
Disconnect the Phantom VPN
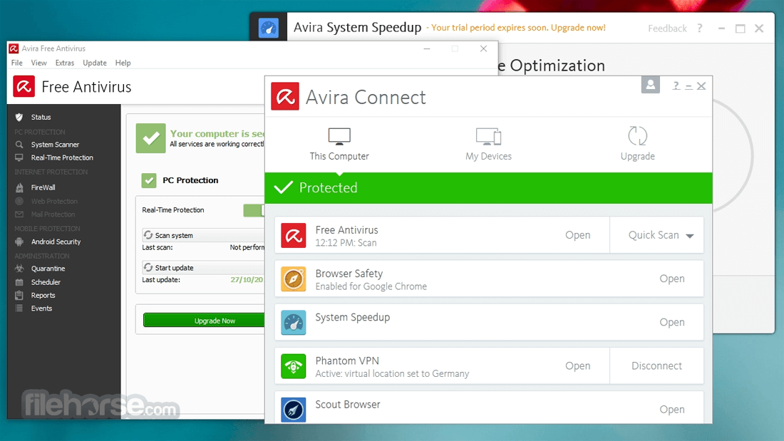[x=656, y=366]
